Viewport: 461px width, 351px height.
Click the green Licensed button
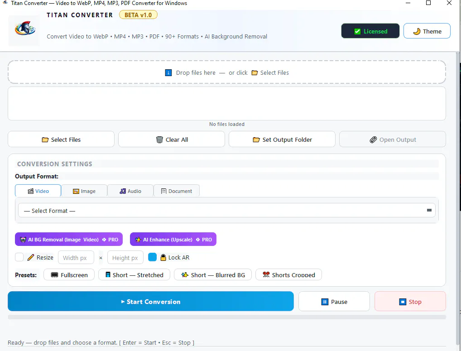(370, 31)
